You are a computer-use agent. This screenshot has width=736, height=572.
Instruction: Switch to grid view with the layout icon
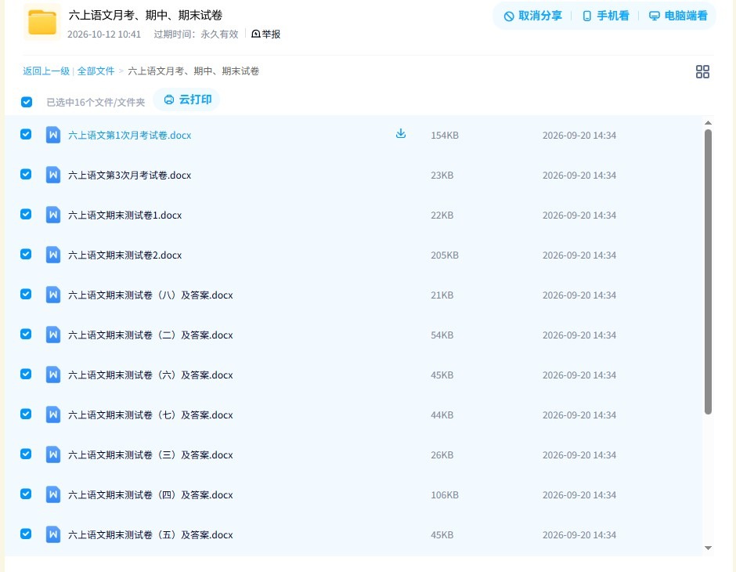tap(702, 71)
